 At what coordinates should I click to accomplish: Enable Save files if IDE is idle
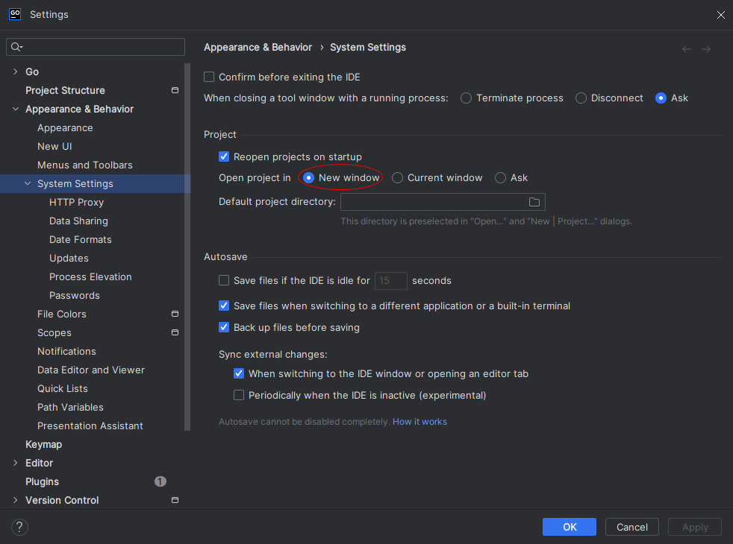click(x=224, y=280)
